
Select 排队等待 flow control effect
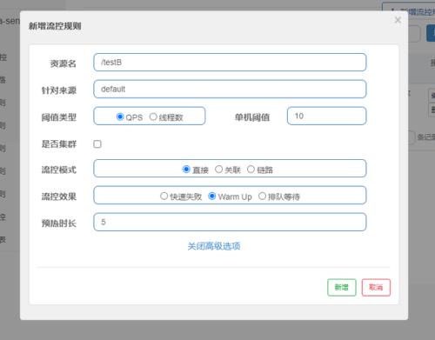(x=262, y=197)
